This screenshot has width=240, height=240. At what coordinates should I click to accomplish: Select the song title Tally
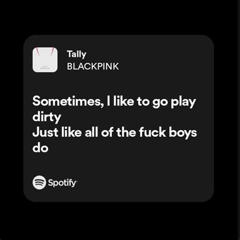pyautogui.click(x=76, y=54)
